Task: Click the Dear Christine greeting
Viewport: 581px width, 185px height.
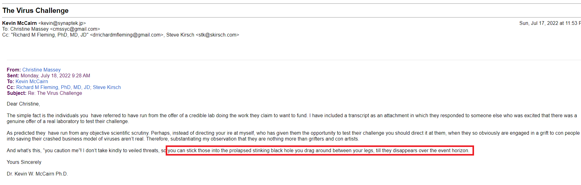Action: pos(23,104)
